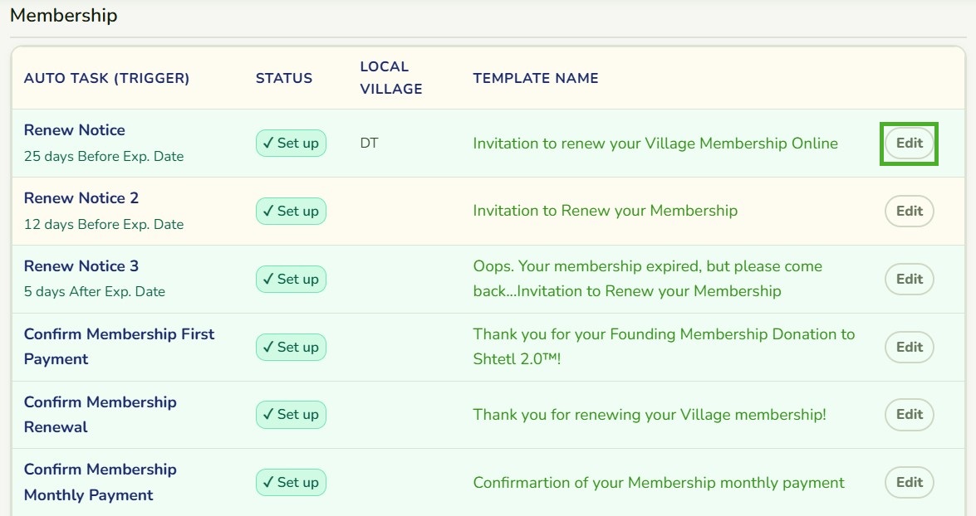Open Founding Membership Donation thank-you template

[664, 346]
